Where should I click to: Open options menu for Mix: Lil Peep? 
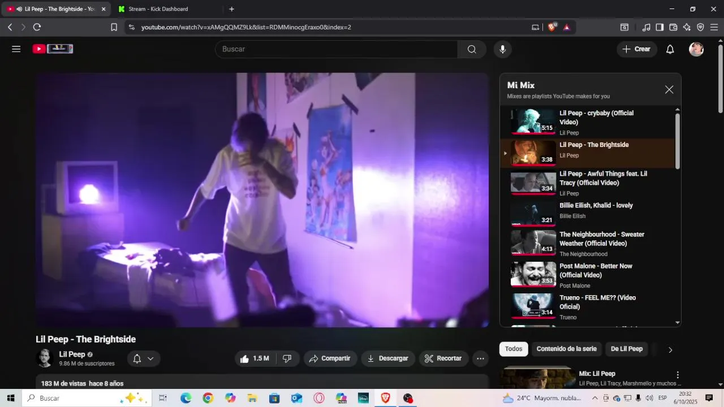coord(678,375)
